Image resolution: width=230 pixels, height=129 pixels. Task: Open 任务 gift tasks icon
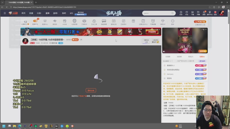coord(215,13)
